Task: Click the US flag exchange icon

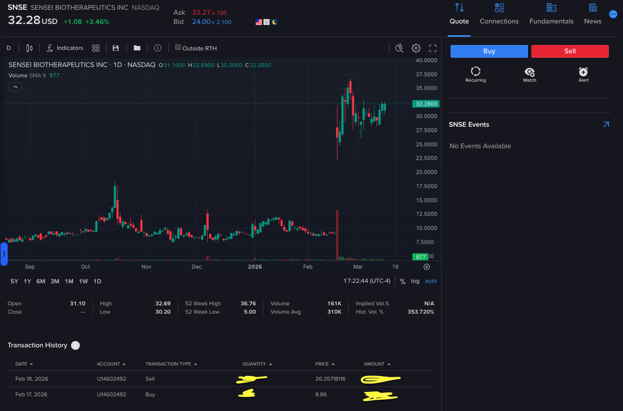Action: [259, 22]
